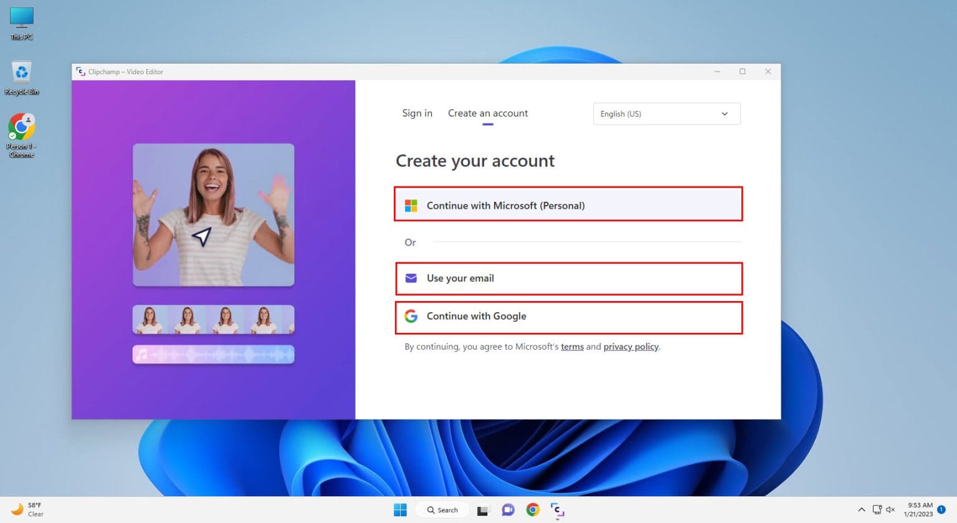Open the Windows Start menu
This screenshot has width=957, height=523.
[x=399, y=509]
